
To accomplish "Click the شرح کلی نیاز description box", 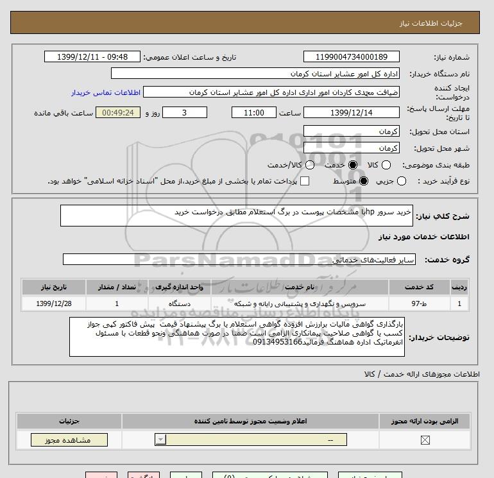I will 237,216.
